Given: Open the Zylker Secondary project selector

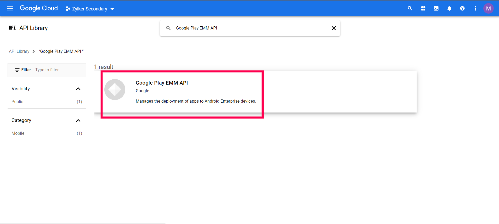Looking at the screenshot, I should (90, 9).
